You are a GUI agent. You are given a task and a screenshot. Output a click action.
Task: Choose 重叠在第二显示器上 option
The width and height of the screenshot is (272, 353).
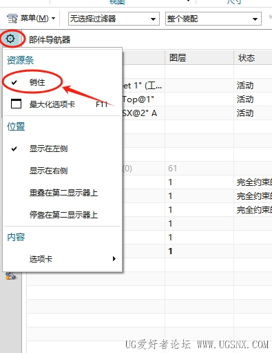coord(62,193)
